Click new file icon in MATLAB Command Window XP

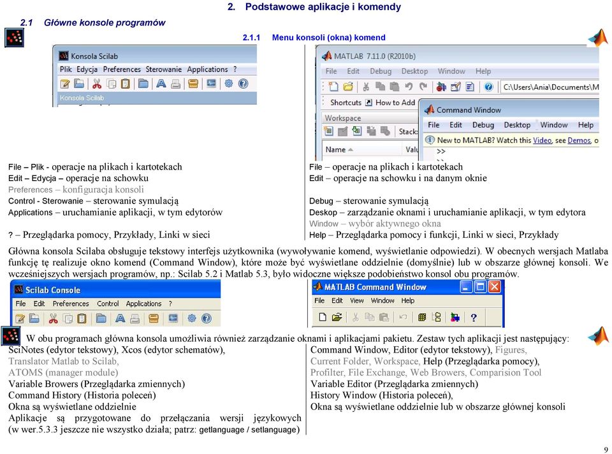click(323, 317)
